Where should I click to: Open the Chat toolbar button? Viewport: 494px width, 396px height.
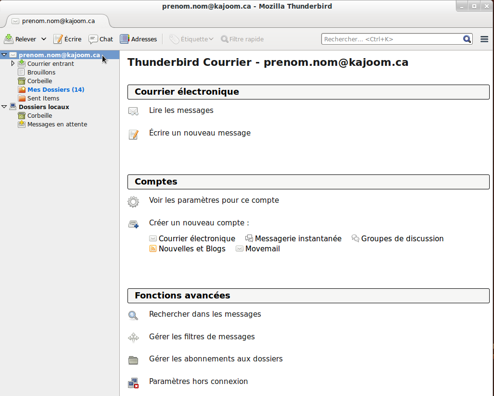coord(101,39)
